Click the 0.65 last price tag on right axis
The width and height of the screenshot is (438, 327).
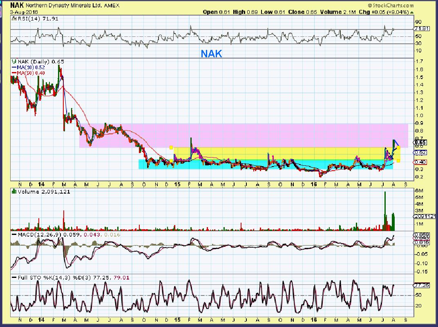click(x=420, y=142)
